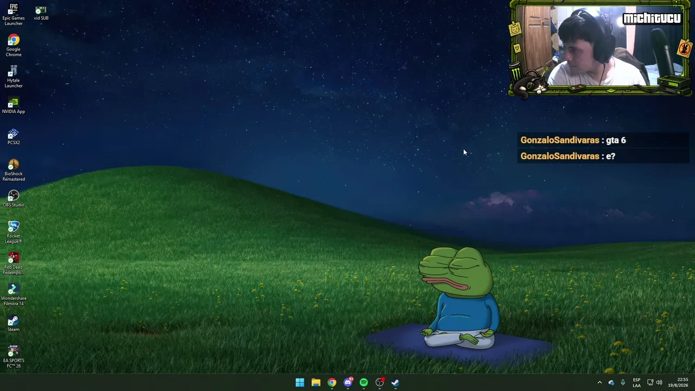Change the ESP LAA input language
This screenshot has width=695, height=391.
tap(636, 382)
